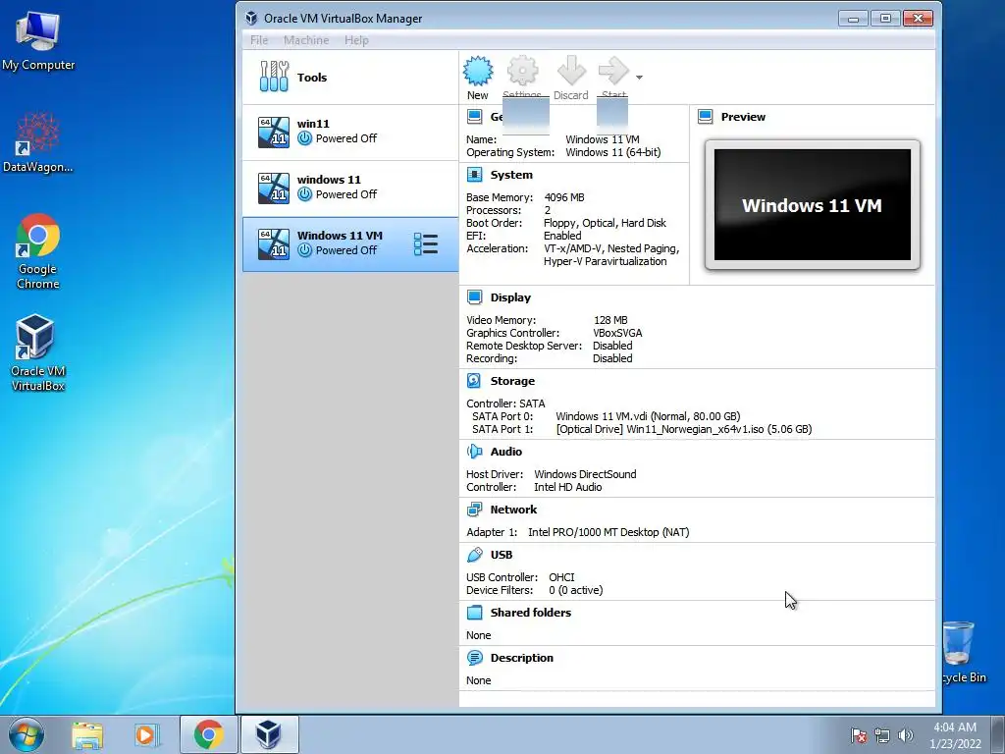Click the New virtual machine toolbar icon
1005x754 pixels.
478,71
